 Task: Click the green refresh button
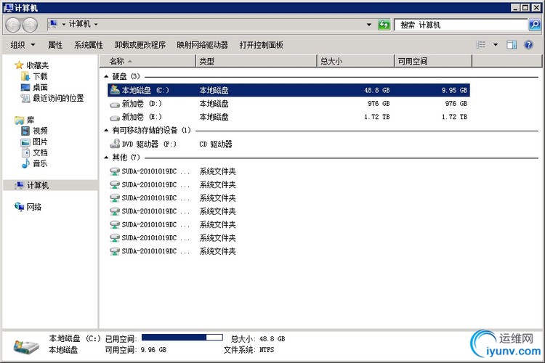click(384, 25)
